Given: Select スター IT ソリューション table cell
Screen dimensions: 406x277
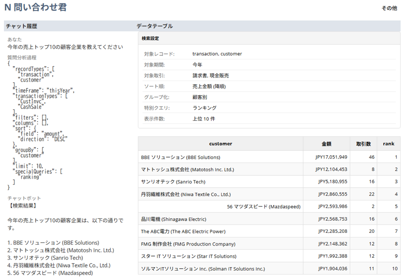Looking at the screenshot, I should coord(221,256).
